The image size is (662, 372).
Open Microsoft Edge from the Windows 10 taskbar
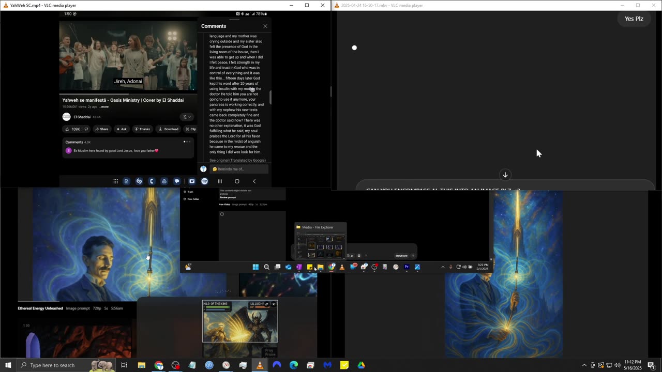coord(294,365)
